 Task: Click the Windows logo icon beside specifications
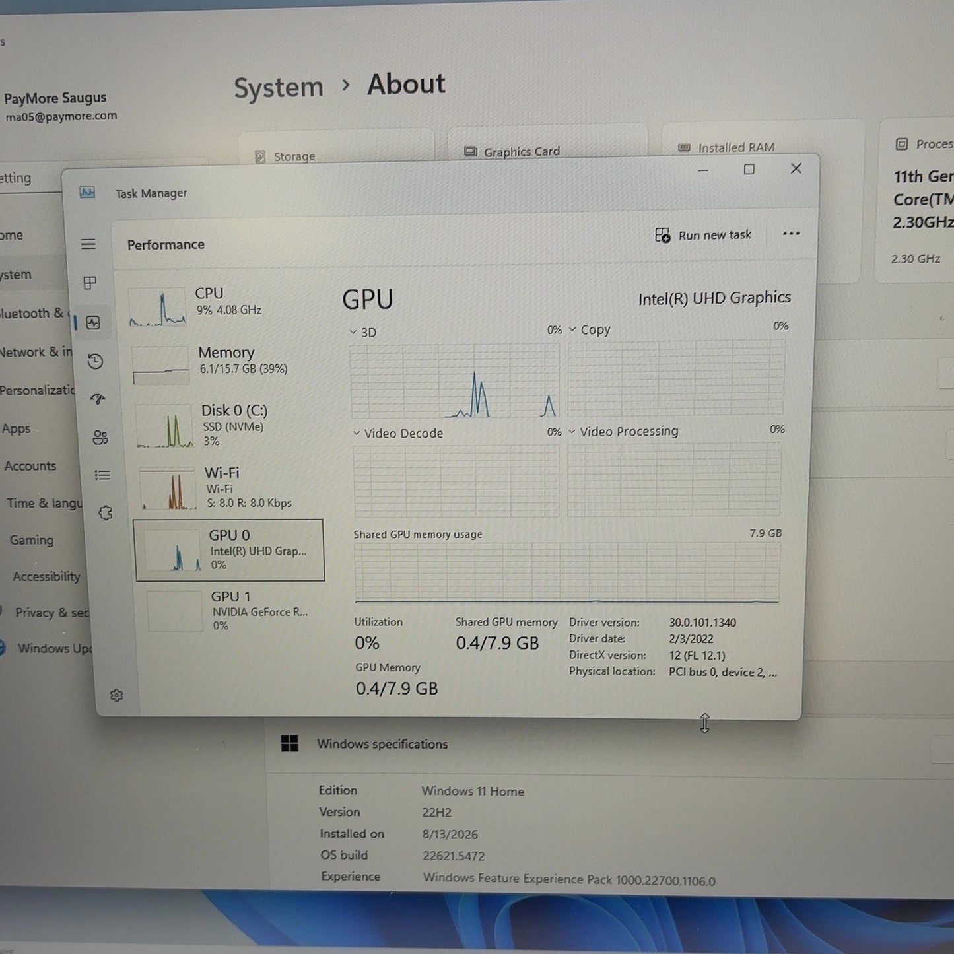(289, 743)
